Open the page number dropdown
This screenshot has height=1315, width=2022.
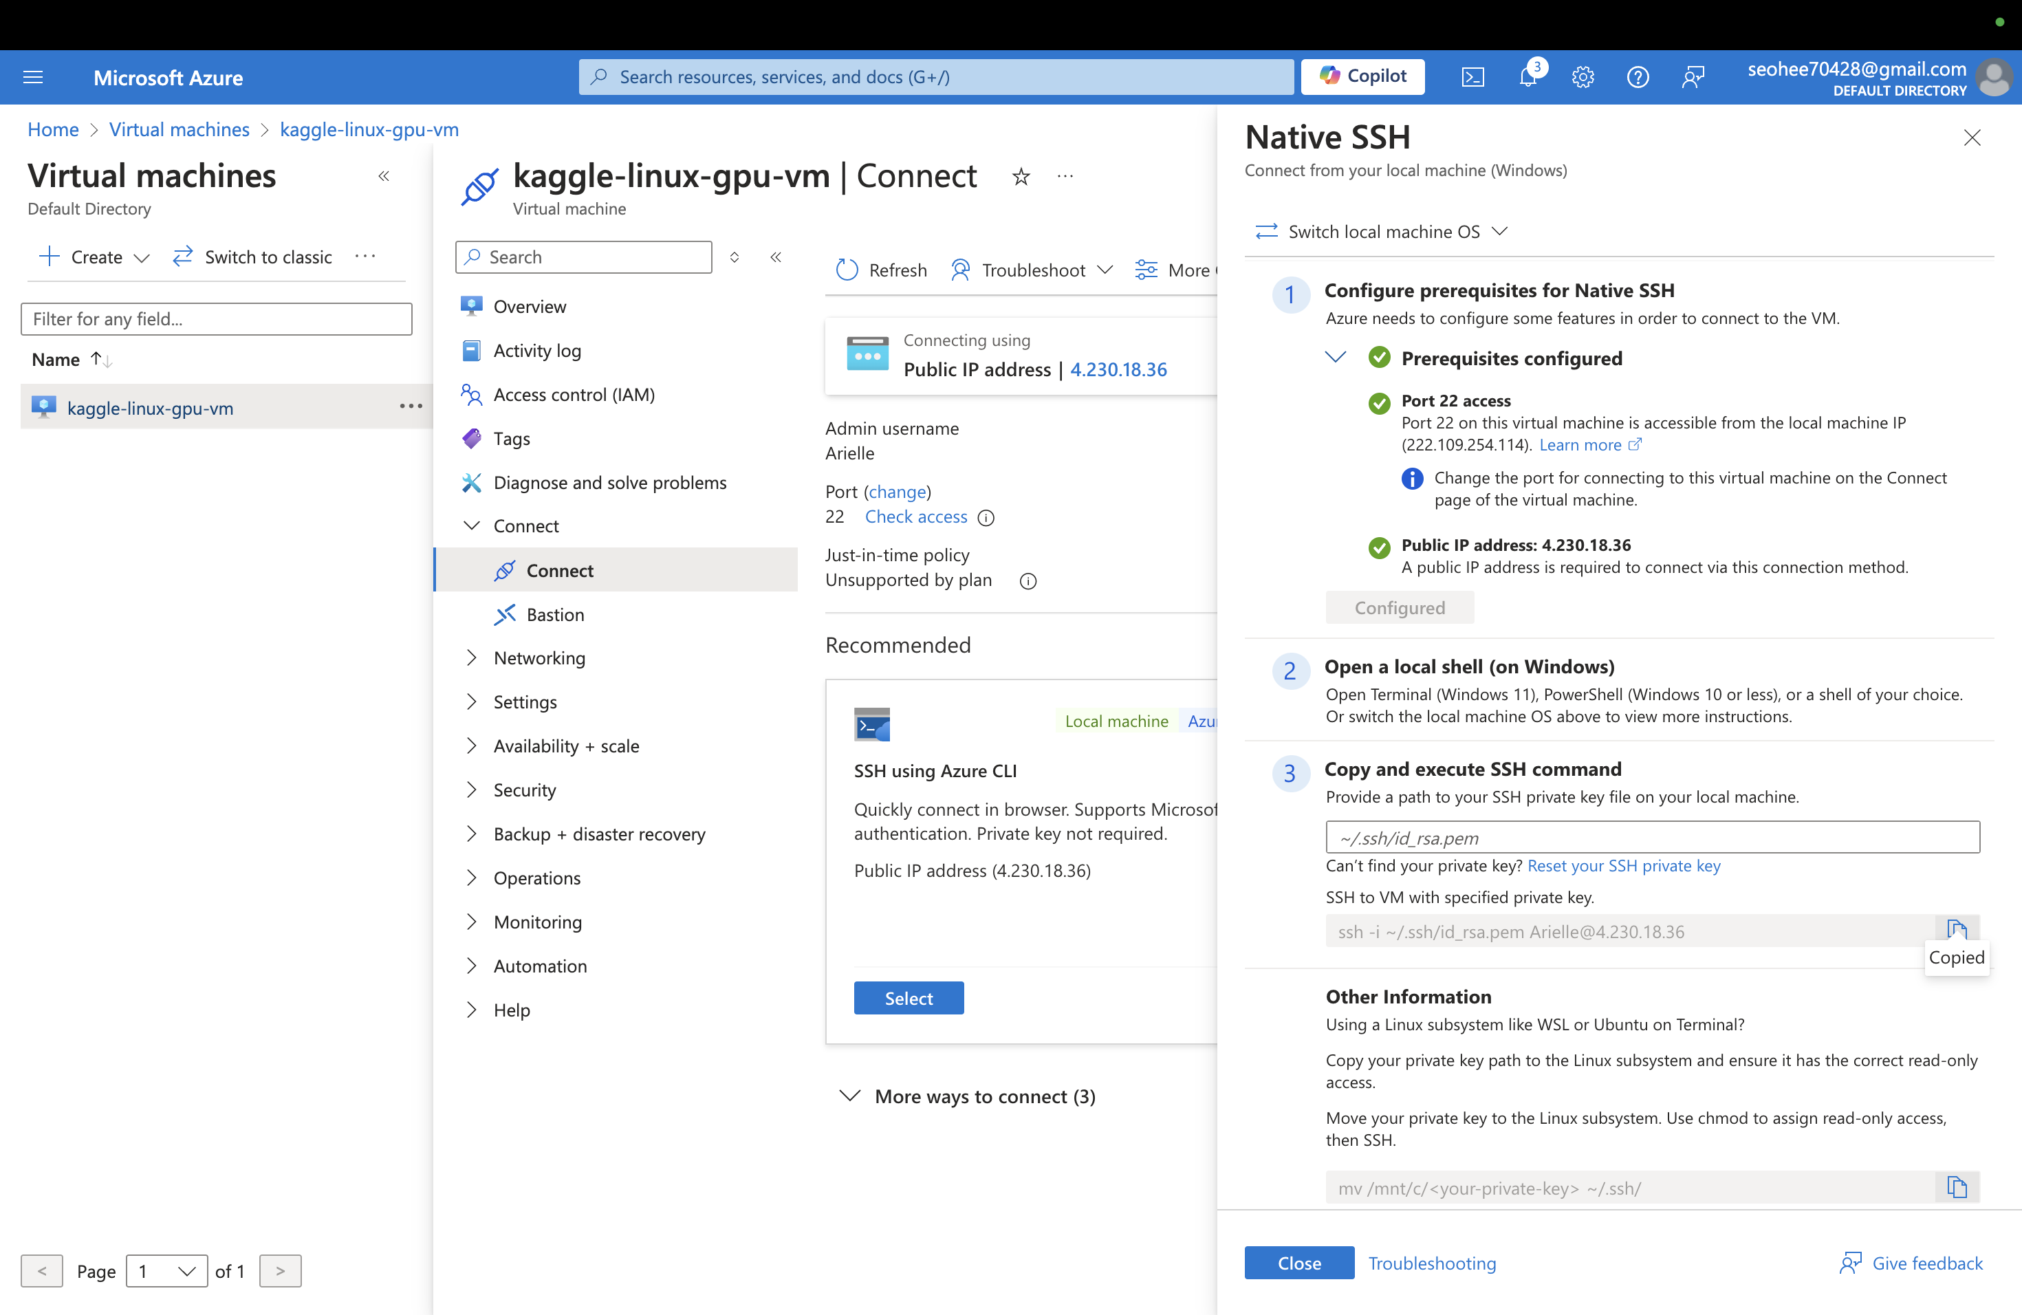pos(166,1271)
